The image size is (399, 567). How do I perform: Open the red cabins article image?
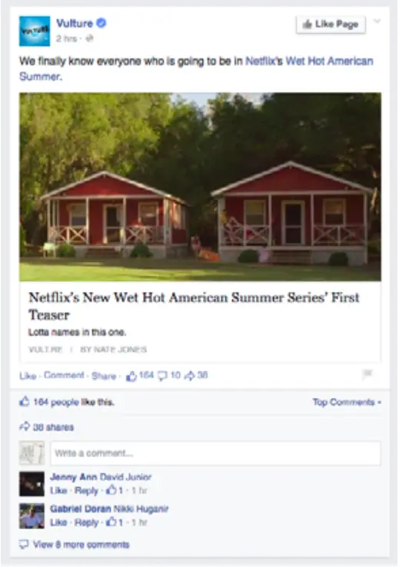pos(200,187)
